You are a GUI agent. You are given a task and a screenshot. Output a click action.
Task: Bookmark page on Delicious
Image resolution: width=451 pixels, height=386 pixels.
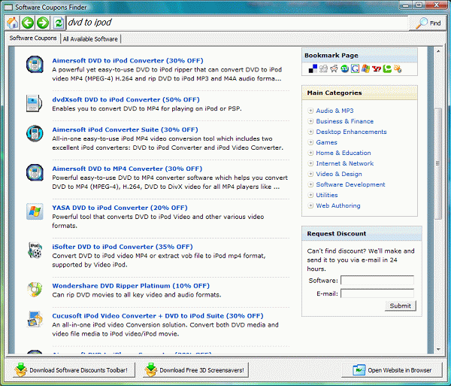point(313,68)
